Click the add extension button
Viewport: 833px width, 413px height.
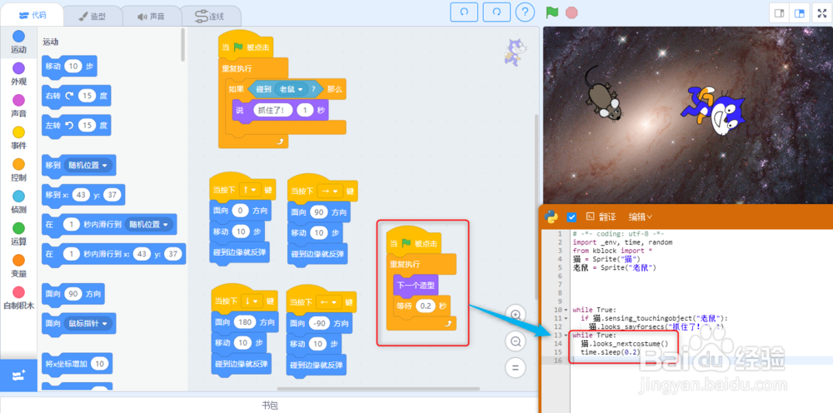[18, 376]
